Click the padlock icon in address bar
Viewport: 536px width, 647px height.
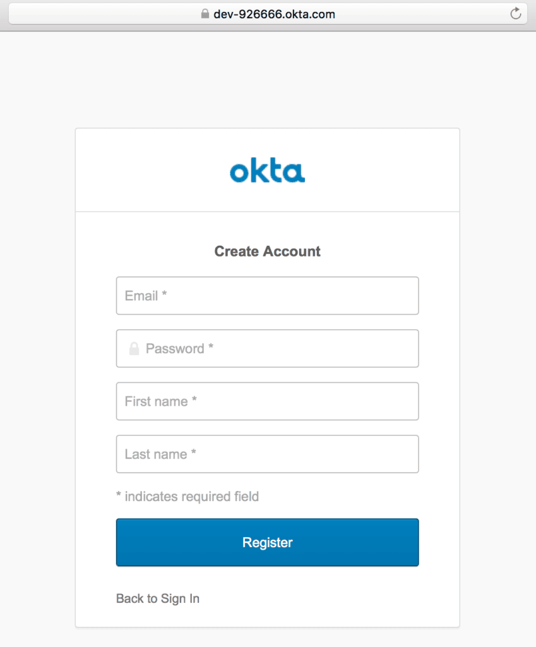coord(205,14)
